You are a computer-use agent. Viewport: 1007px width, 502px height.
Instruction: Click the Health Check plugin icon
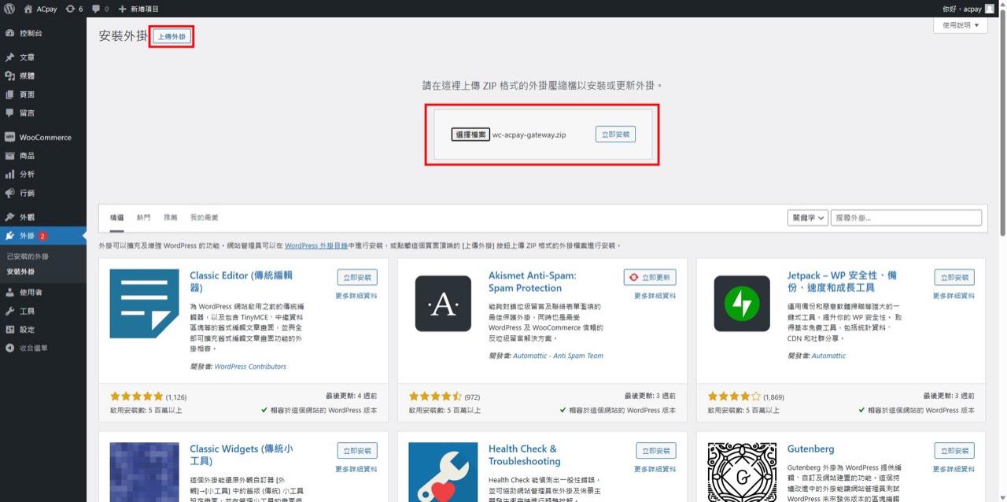coord(443,472)
